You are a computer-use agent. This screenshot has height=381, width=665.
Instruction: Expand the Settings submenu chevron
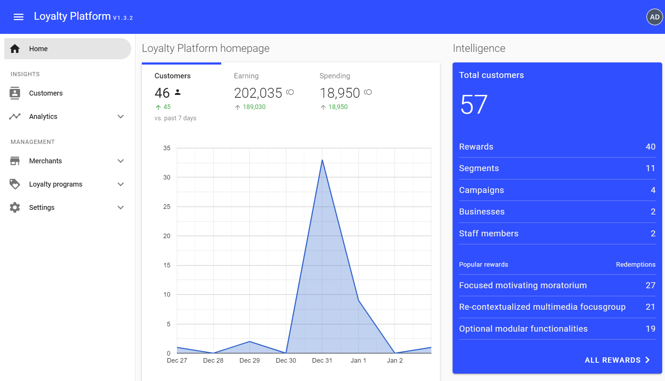tap(121, 207)
